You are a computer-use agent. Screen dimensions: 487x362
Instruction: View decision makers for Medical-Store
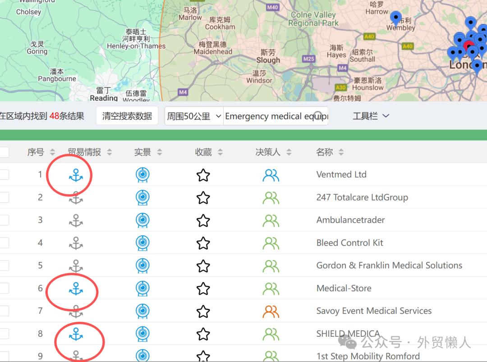tap(271, 289)
